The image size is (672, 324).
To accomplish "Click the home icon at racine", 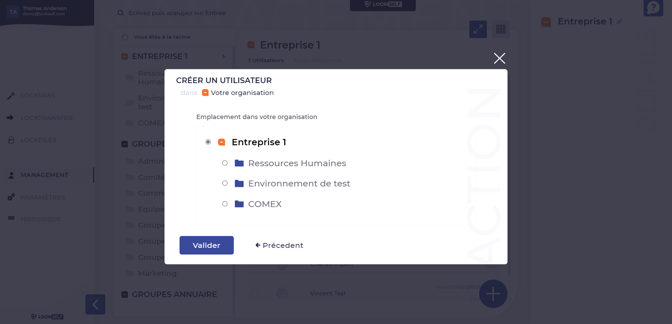I will (125, 37).
